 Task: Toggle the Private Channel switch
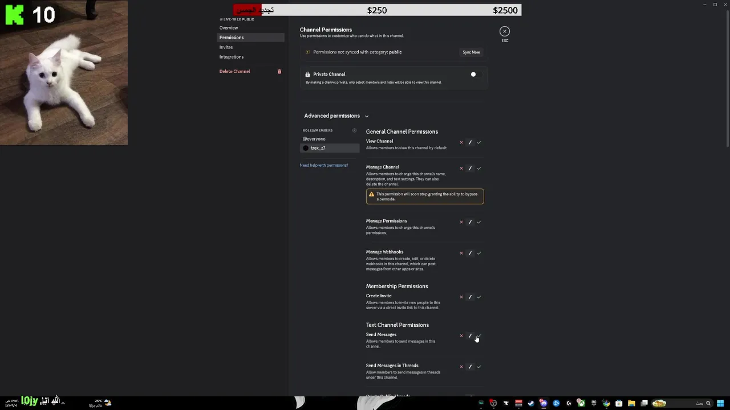pos(476,75)
